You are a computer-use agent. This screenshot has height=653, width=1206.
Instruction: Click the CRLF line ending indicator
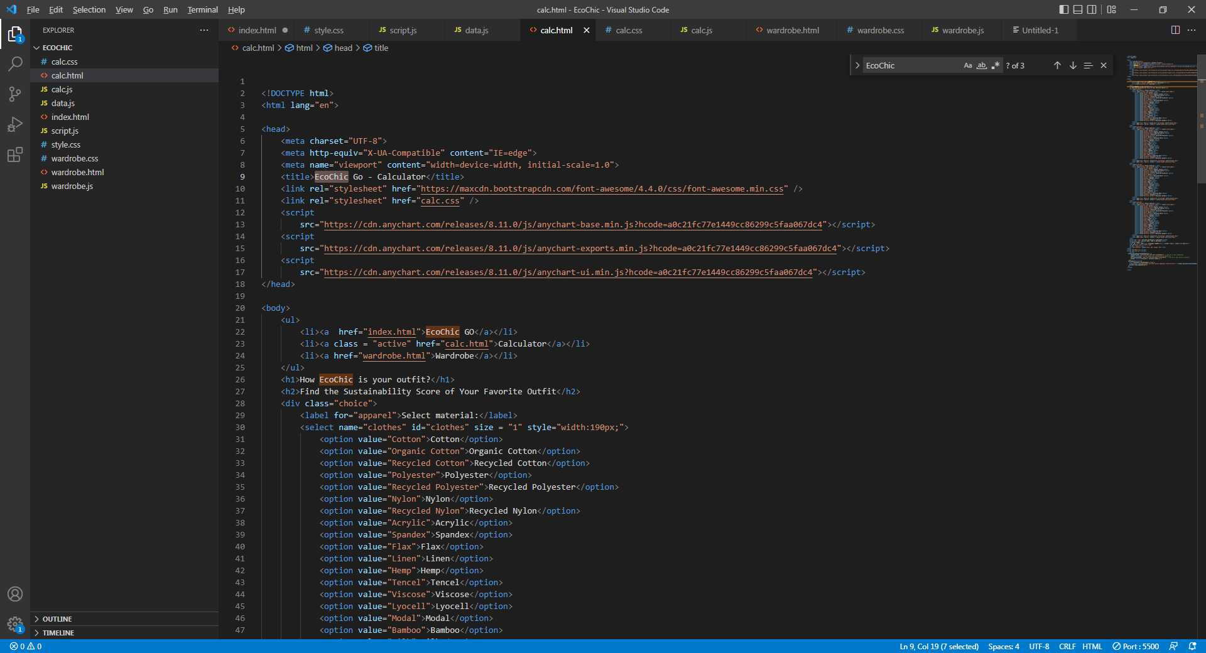(x=1067, y=646)
